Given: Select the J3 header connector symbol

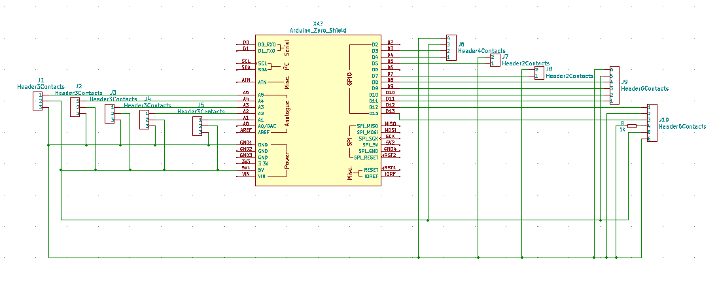Looking at the screenshot, I should [110, 113].
